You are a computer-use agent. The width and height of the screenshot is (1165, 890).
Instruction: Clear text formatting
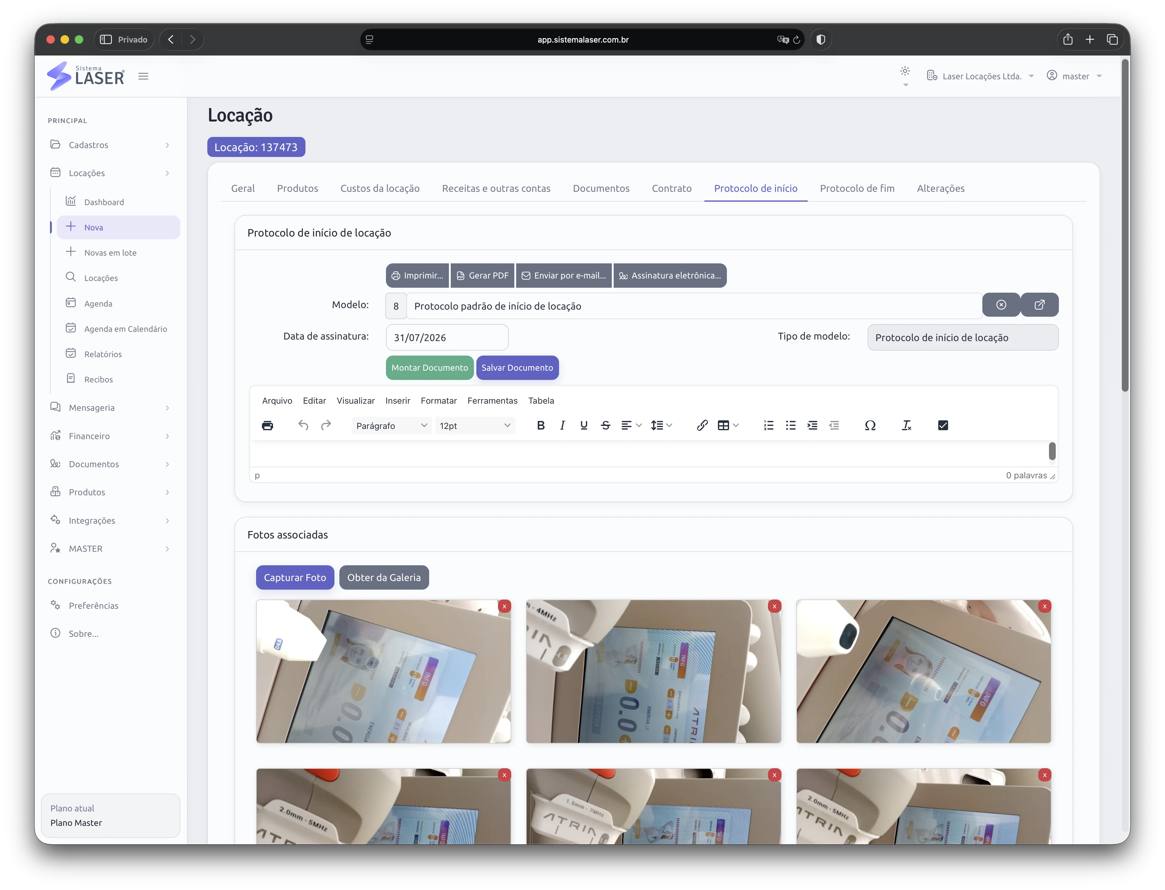click(907, 425)
